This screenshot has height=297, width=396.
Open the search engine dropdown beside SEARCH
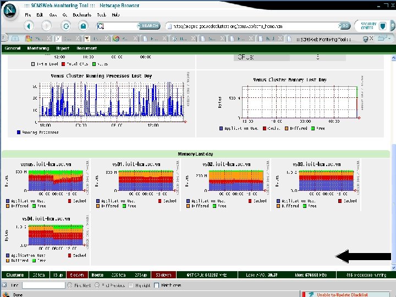click(139, 26)
